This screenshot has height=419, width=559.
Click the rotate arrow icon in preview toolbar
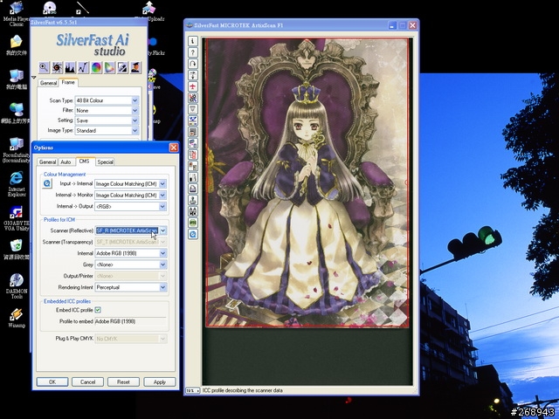click(193, 64)
